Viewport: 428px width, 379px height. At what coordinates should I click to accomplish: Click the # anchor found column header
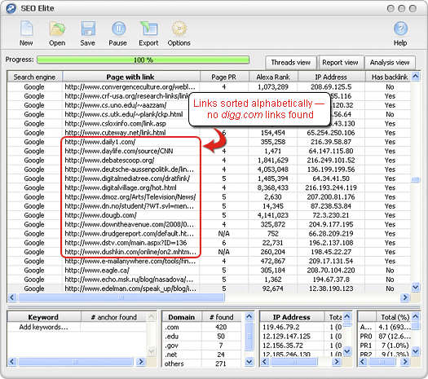pyautogui.click(x=114, y=317)
